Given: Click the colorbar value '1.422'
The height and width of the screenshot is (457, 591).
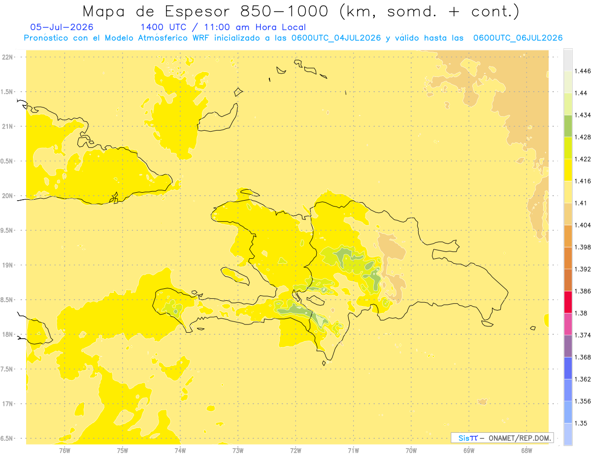Looking at the screenshot, I should (583, 159).
